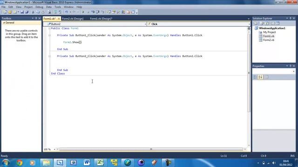Click the New Project toolbar icon

tap(5, 12)
